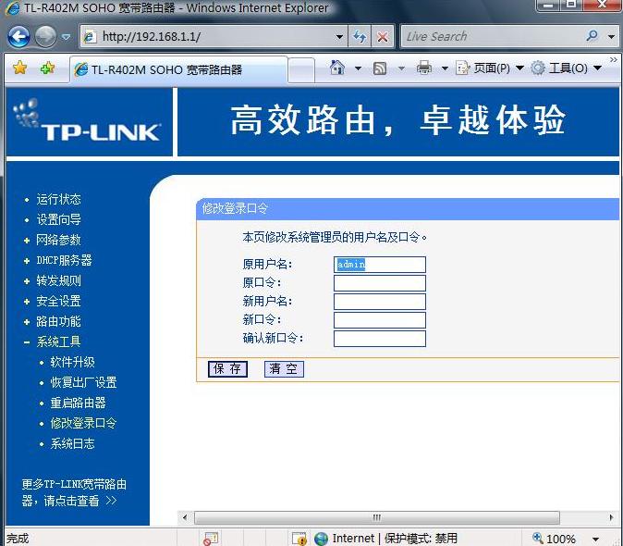Click the 新用户名 input field
This screenshot has height=546, width=623.
click(x=380, y=302)
